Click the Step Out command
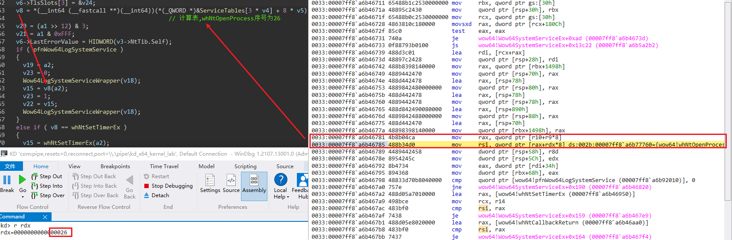Screen dimensions: 732x240 click(47, 176)
